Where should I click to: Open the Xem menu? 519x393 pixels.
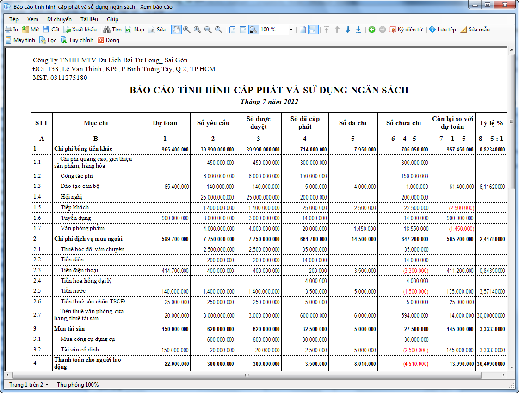tap(32, 19)
